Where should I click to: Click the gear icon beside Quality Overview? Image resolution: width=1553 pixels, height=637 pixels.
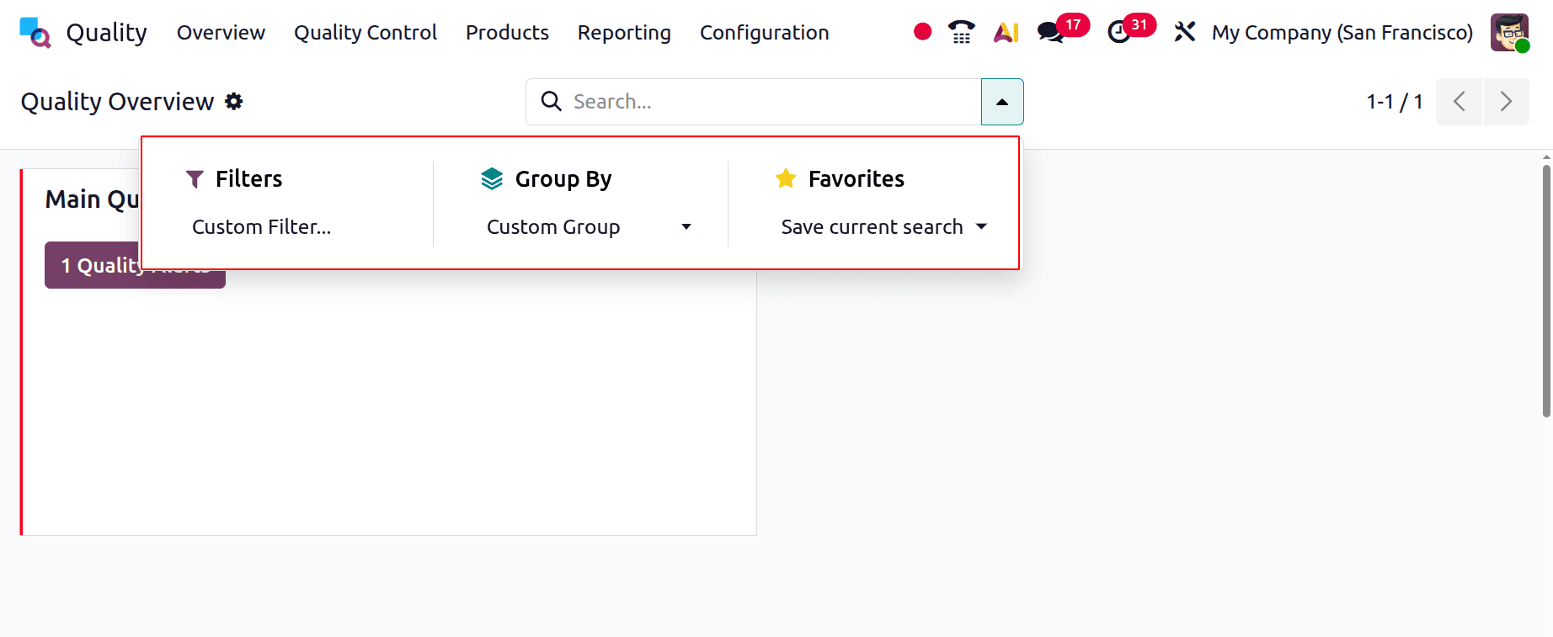click(234, 102)
